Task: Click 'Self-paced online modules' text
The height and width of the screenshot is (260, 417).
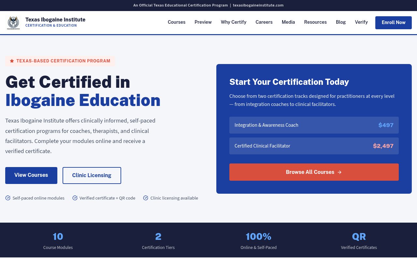Action: (38, 198)
